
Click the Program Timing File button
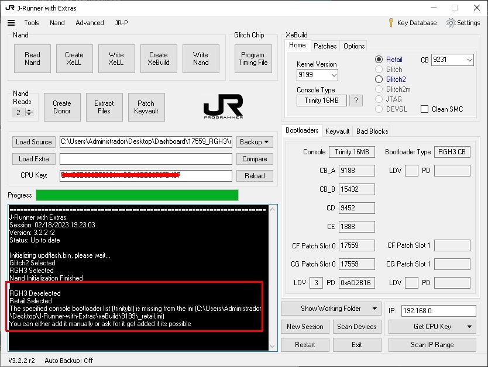253,59
